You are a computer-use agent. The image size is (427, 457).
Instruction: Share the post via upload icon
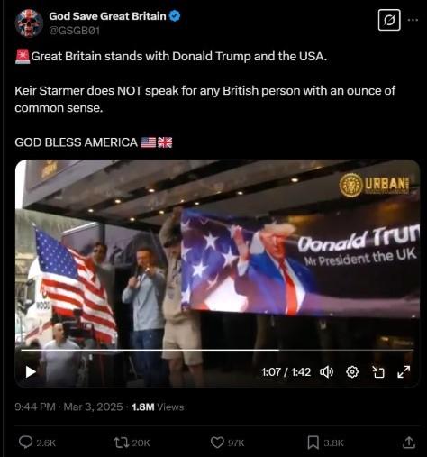pyautogui.click(x=409, y=443)
